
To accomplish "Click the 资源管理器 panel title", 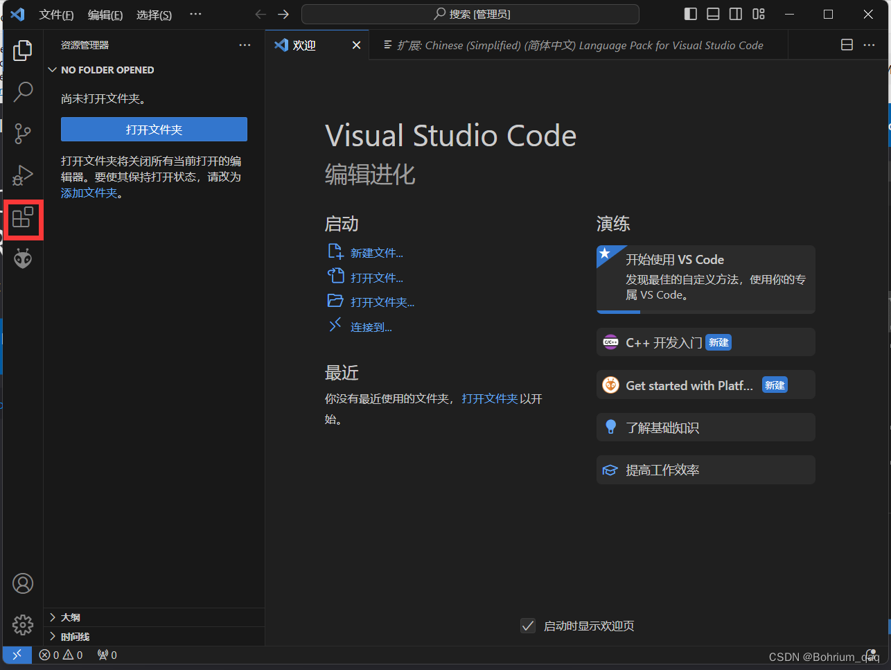I will [x=85, y=45].
